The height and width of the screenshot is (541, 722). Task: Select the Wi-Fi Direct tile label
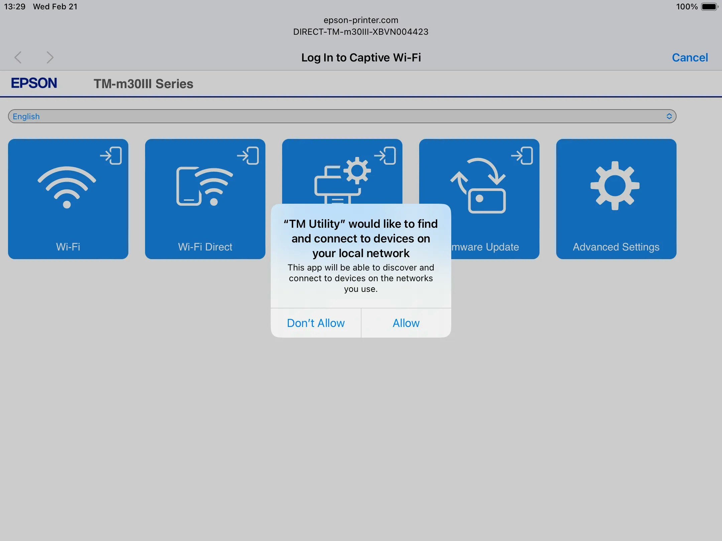tap(205, 247)
